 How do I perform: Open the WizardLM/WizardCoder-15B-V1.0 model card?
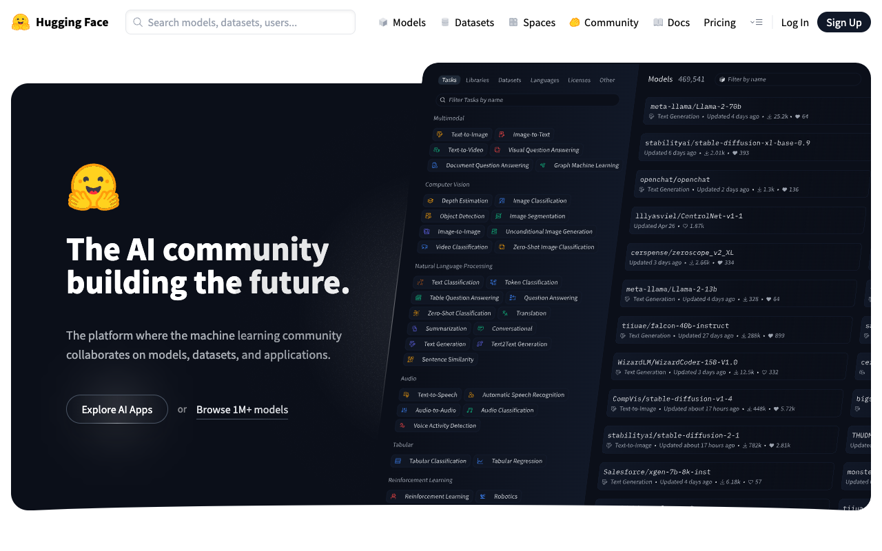pos(729,366)
